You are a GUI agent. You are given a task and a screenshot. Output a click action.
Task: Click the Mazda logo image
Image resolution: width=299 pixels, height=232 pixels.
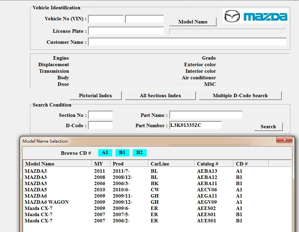tap(255, 16)
